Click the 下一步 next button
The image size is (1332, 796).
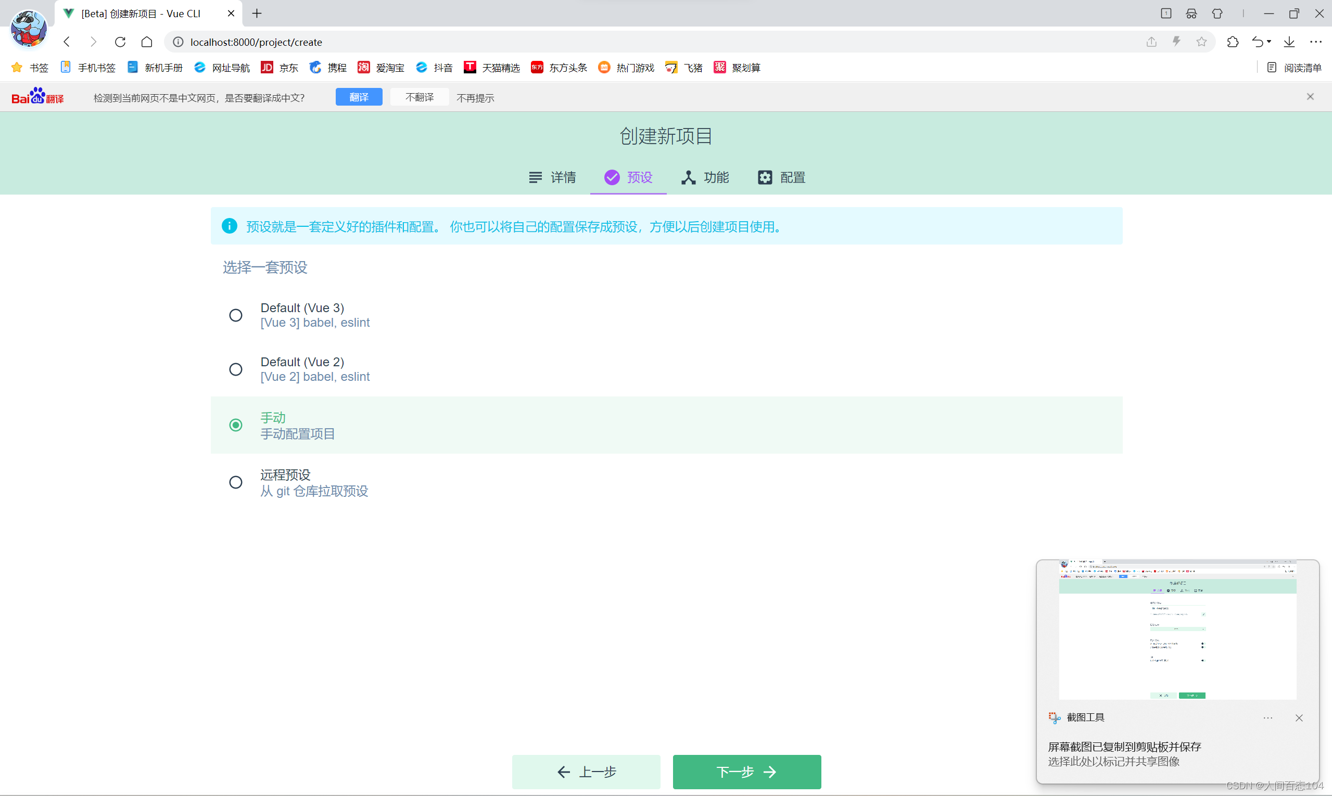[746, 772]
